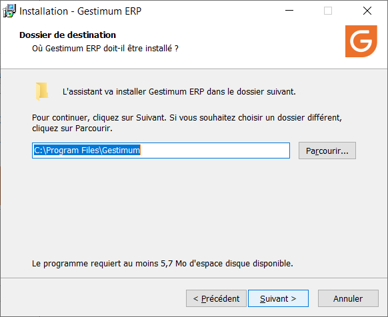Click the yellow folder icon
This screenshot has height=317, width=388.
(x=42, y=91)
